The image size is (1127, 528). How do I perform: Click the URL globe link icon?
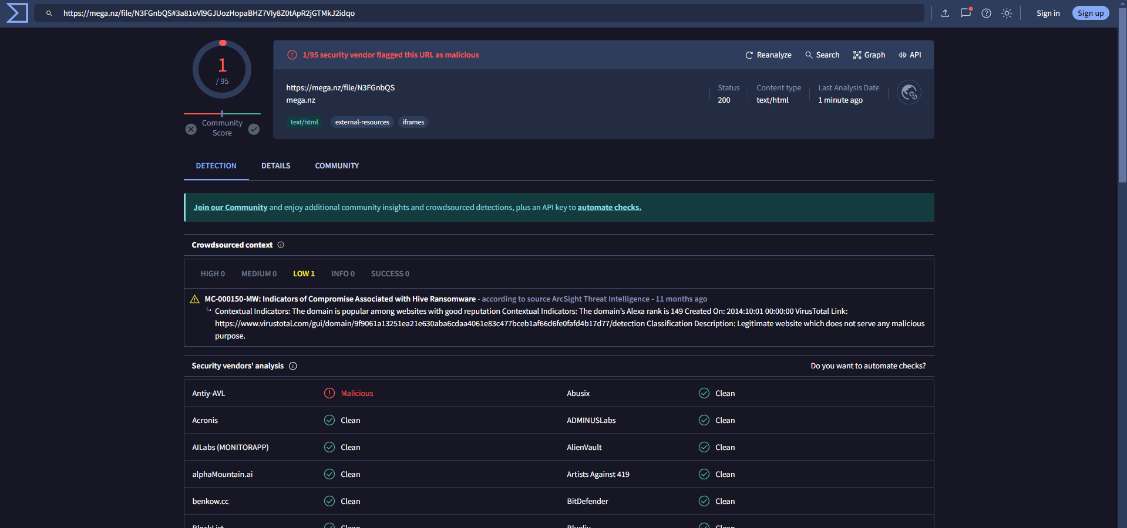click(909, 92)
